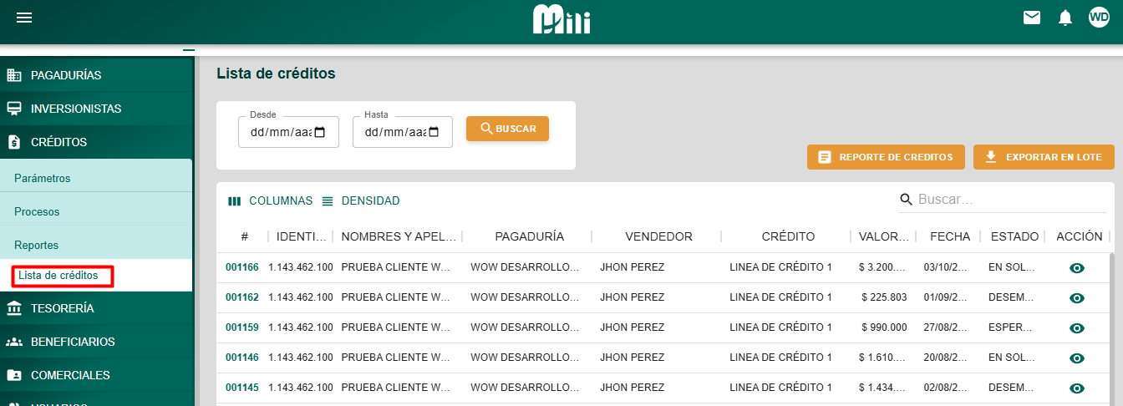Open the hamburger navigation menu

[24, 18]
